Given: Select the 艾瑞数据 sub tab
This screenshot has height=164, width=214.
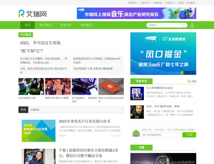Looking at the screenshot, I should (x=35, y=110).
